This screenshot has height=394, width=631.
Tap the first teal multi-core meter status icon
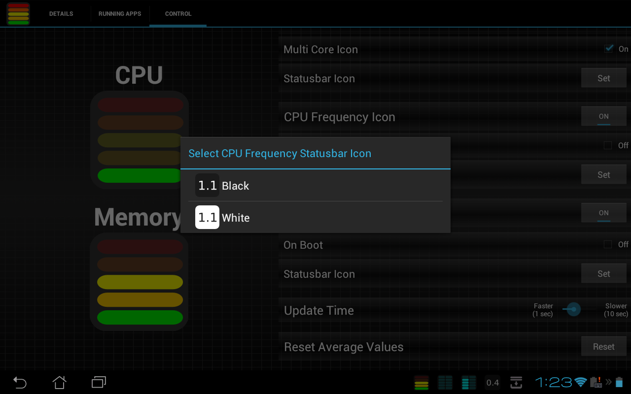pyautogui.click(x=445, y=382)
